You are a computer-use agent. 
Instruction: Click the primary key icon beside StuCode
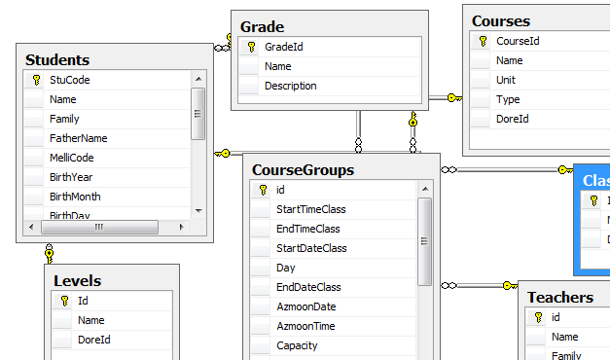click(x=36, y=80)
